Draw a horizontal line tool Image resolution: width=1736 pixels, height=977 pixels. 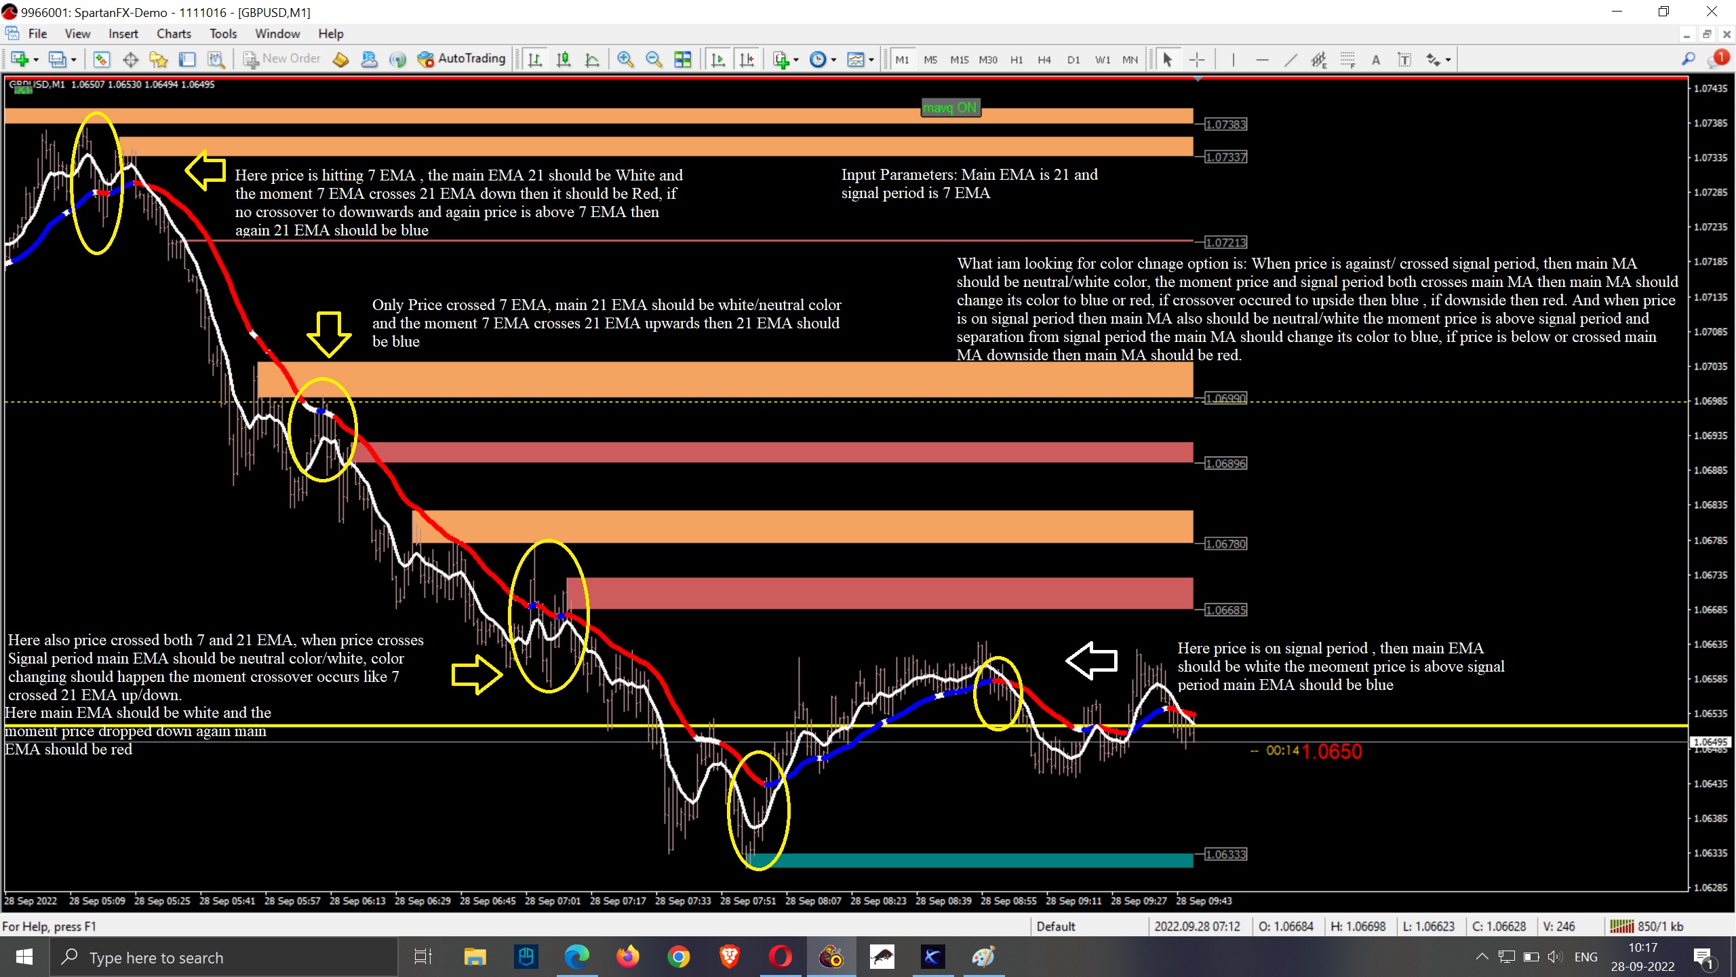[1262, 60]
